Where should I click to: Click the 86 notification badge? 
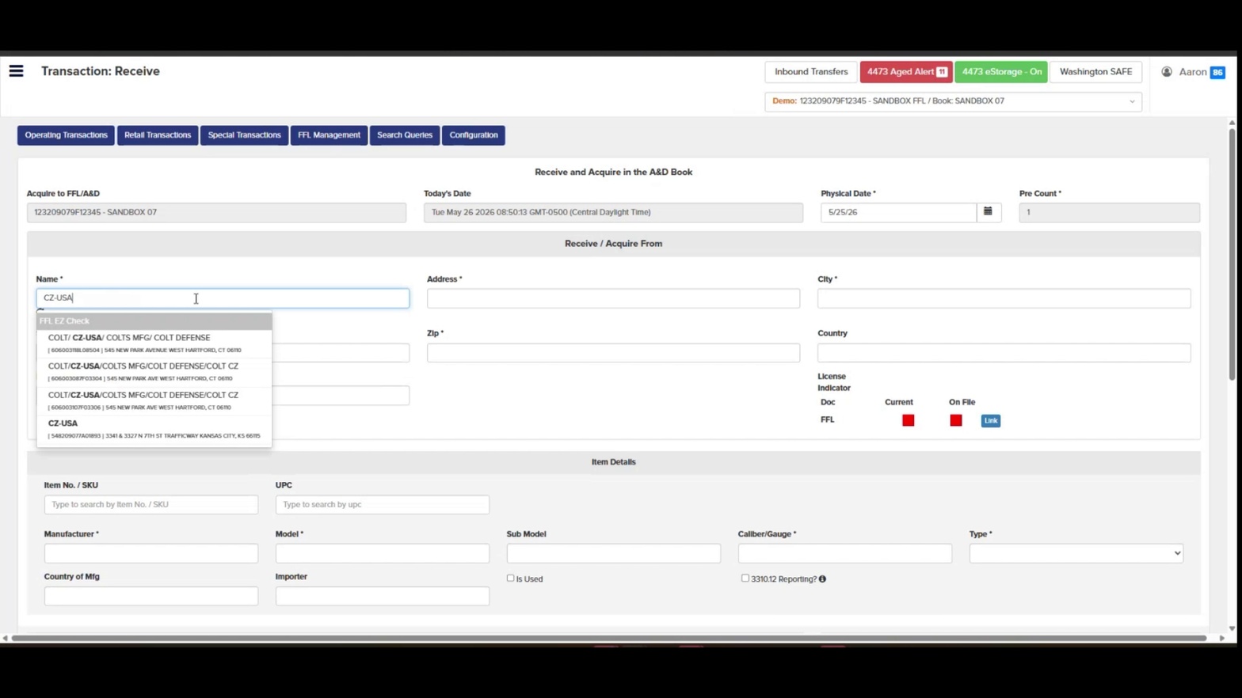(x=1217, y=72)
